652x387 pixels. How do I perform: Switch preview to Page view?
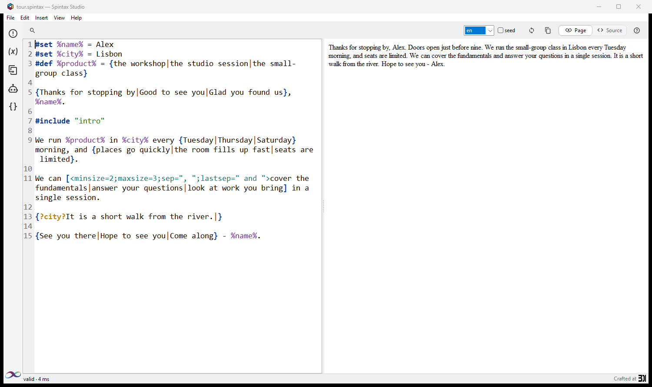click(x=575, y=30)
